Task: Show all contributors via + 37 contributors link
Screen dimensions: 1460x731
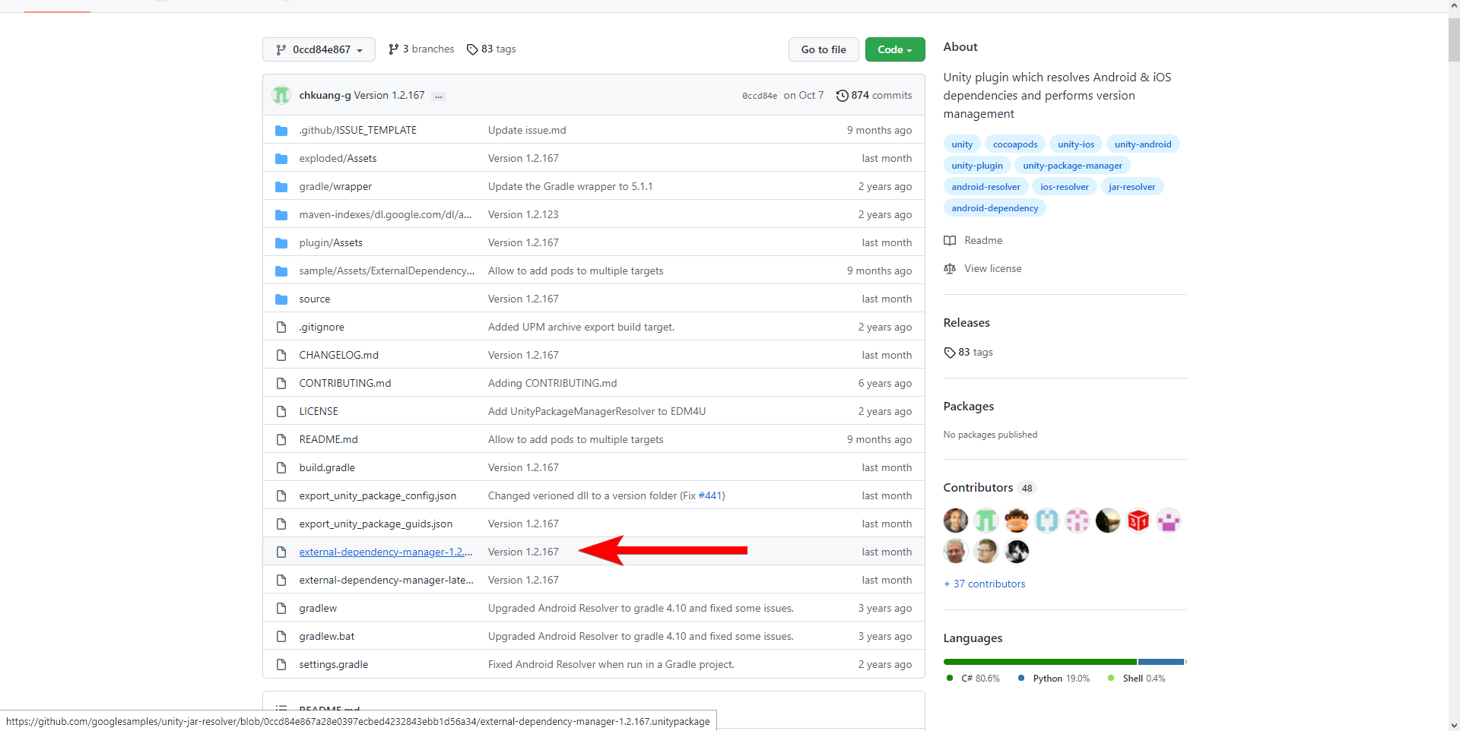Action: tap(984, 584)
